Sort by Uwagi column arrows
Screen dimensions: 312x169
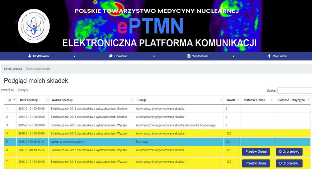tap(221, 100)
